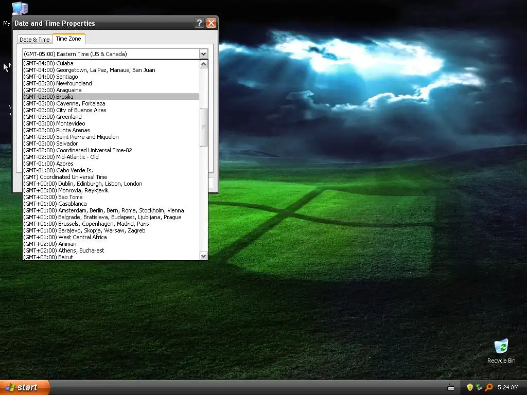Pick Belgrade, Bratislava, Budapest, Ljubljana, Prague

coord(111,217)
